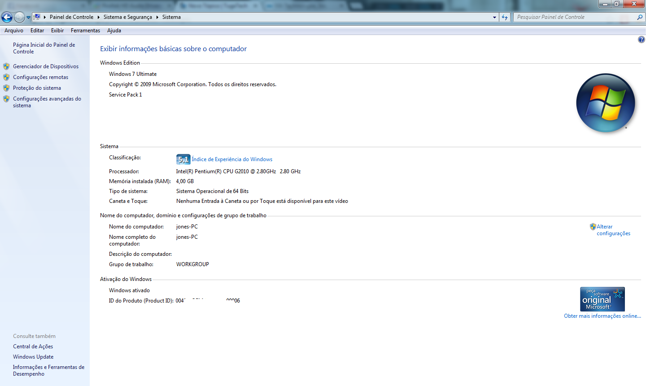This screenshot has height=386, width=646.
Task: Click the original Microsoft software badge
Action: tap(602, 299)
